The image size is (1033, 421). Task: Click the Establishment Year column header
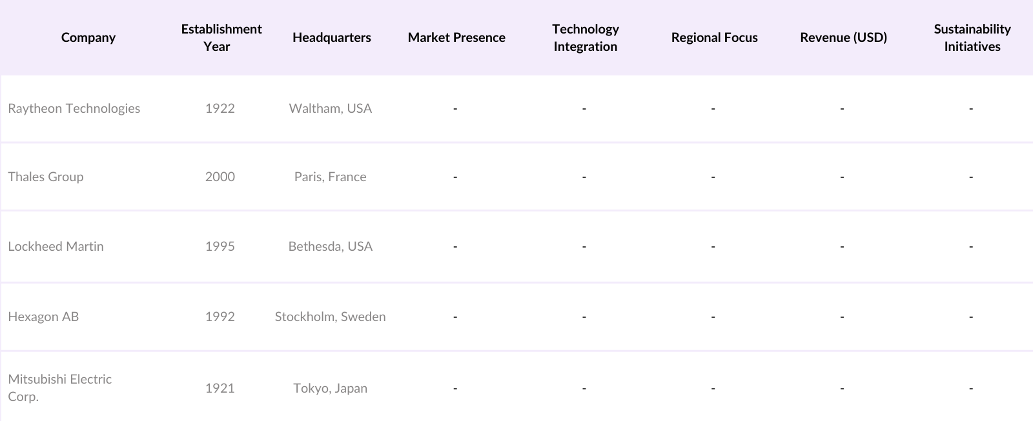(x=221, y=37)
